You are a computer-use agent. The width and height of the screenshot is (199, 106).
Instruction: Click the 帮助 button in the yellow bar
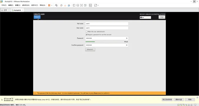190,99
